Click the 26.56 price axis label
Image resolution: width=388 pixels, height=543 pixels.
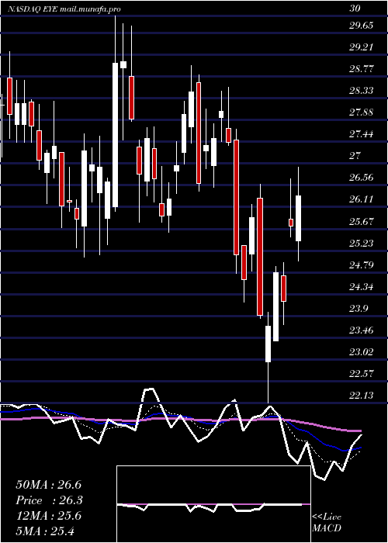362,178
